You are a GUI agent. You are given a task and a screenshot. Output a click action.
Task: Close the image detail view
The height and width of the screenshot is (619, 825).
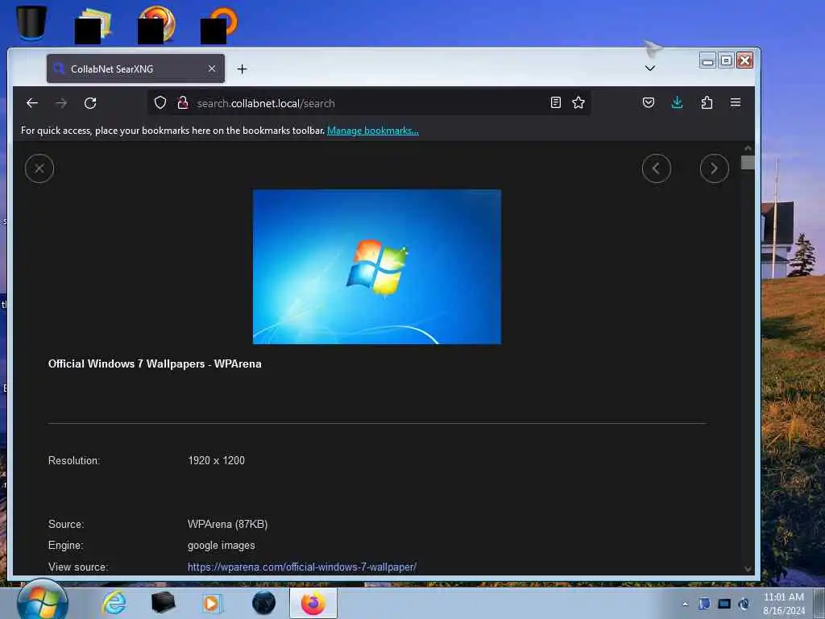[39, 168]
